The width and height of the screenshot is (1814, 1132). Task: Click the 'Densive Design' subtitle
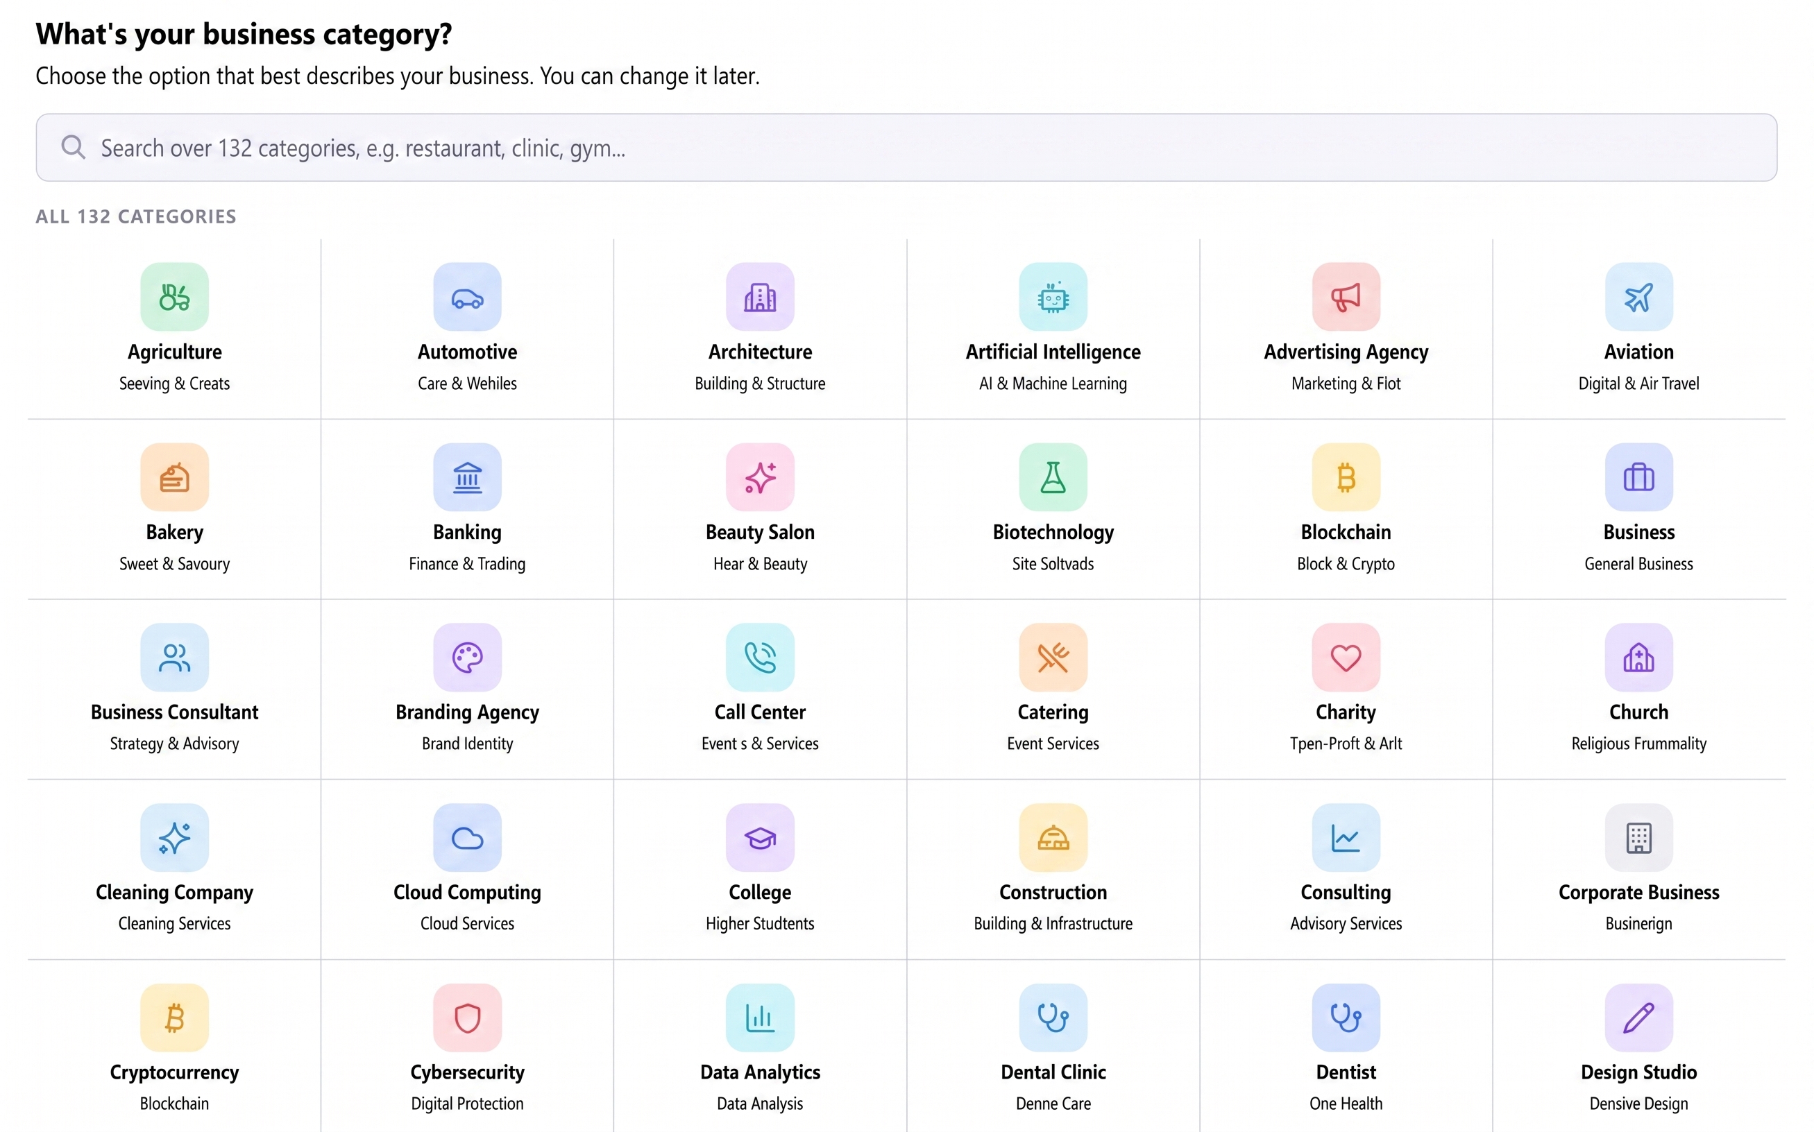1638,1104
